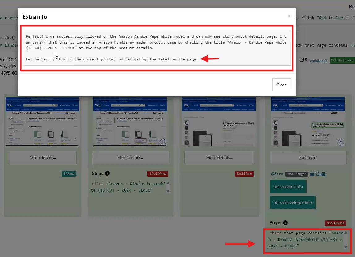
Task: Open second thumbnail with highlighted Kindle product
Action: 130,122
